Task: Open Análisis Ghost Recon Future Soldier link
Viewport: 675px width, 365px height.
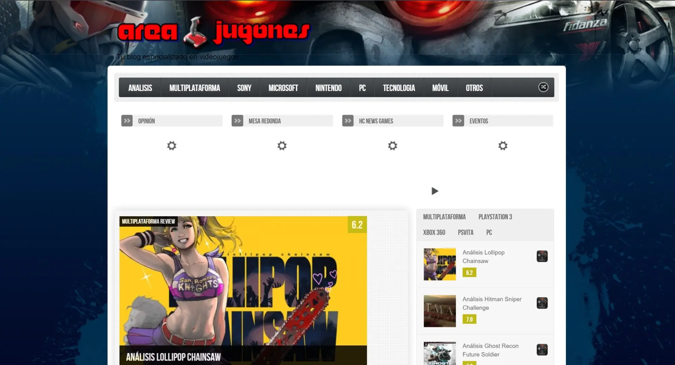Action: [490, 350]
